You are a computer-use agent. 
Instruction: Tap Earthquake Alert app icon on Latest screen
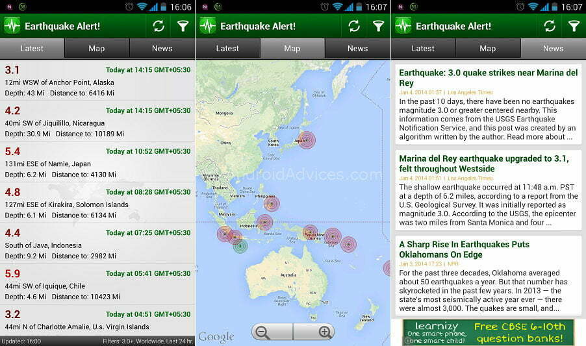point(12,26)
